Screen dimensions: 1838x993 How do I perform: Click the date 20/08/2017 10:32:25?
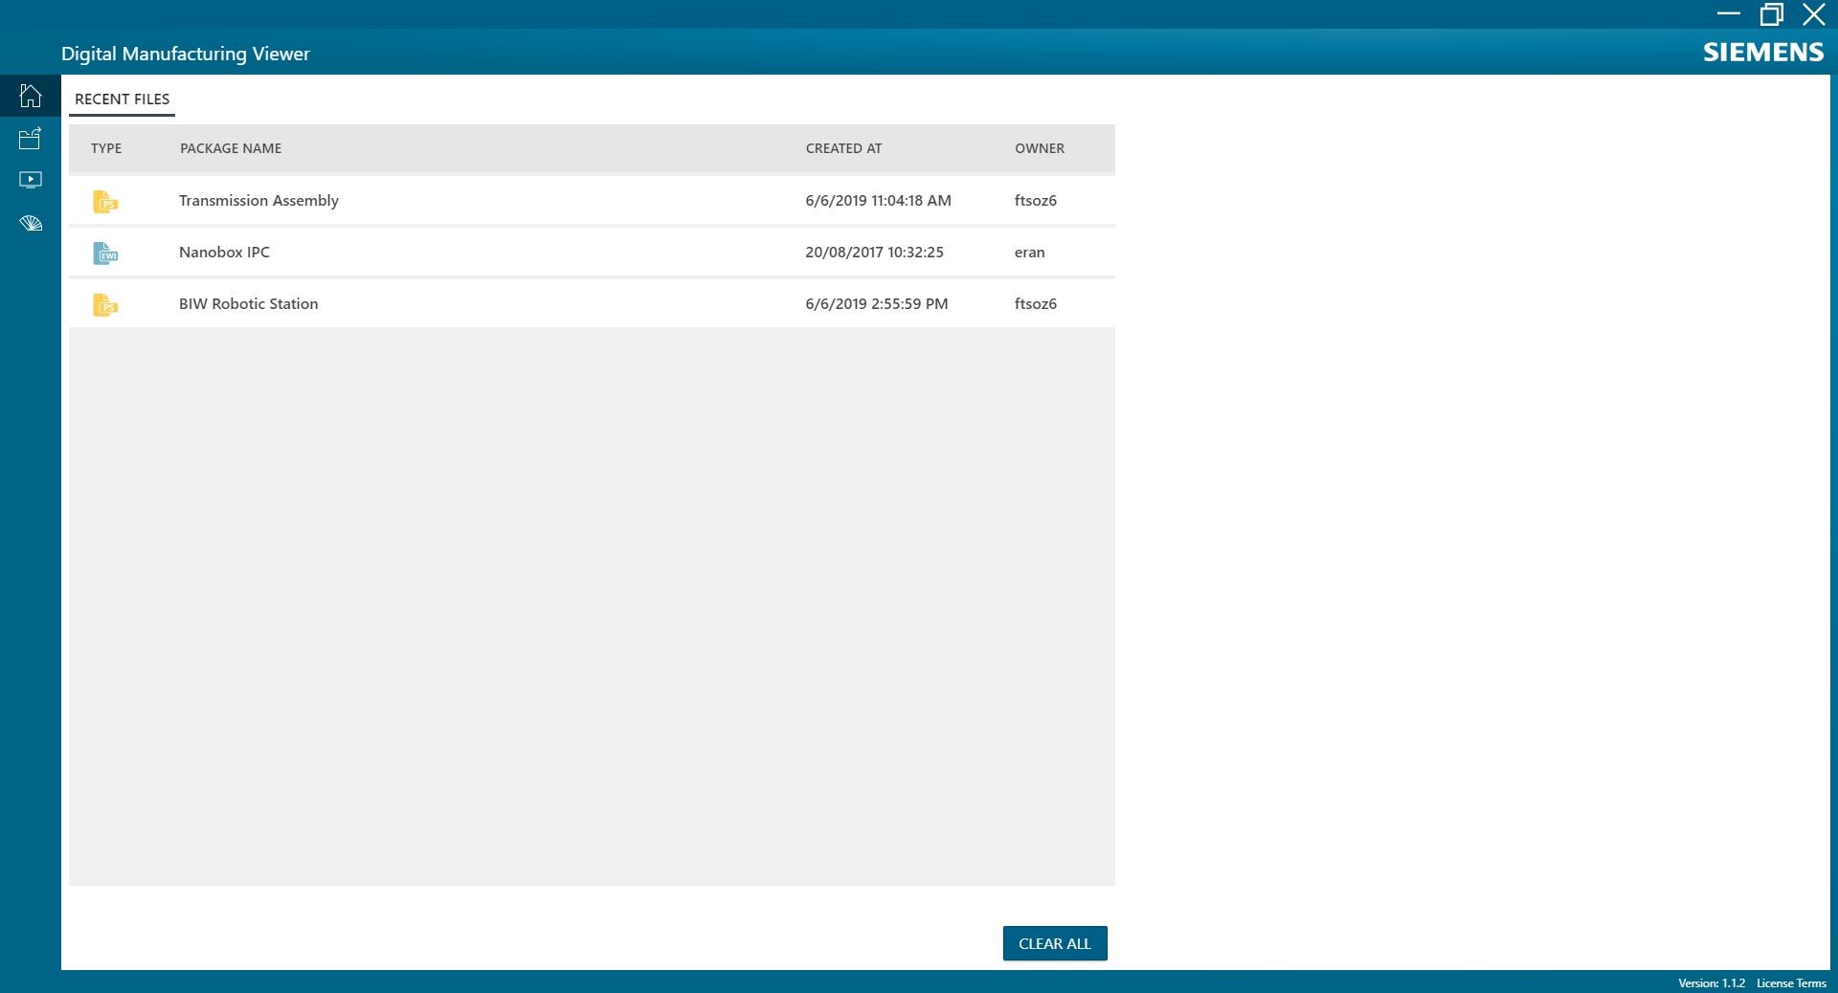[x=874, y=253]
